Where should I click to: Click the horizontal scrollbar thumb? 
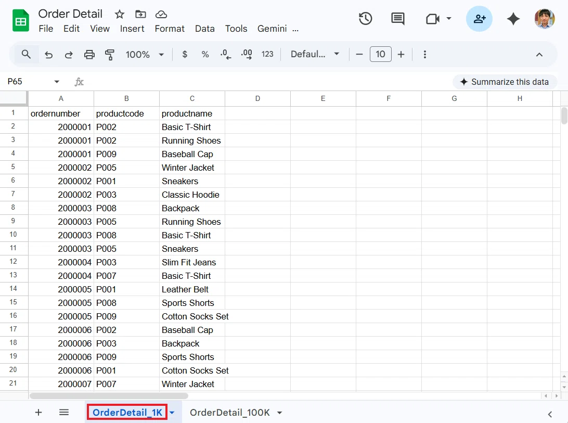coord(109,396)
